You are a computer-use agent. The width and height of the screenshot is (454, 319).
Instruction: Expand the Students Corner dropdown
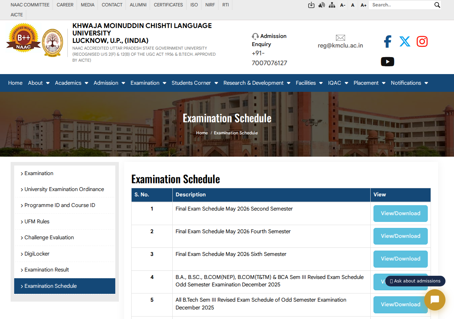point(195,83)
